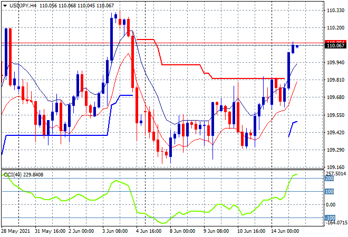Click the CCI(40) 229.8408 indicator label
348x237 pixels.
pyautogui.click(x=24, y=175)
